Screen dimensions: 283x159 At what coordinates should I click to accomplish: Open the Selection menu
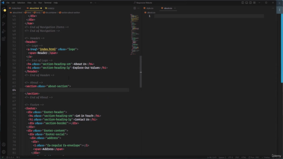point(21,3)
